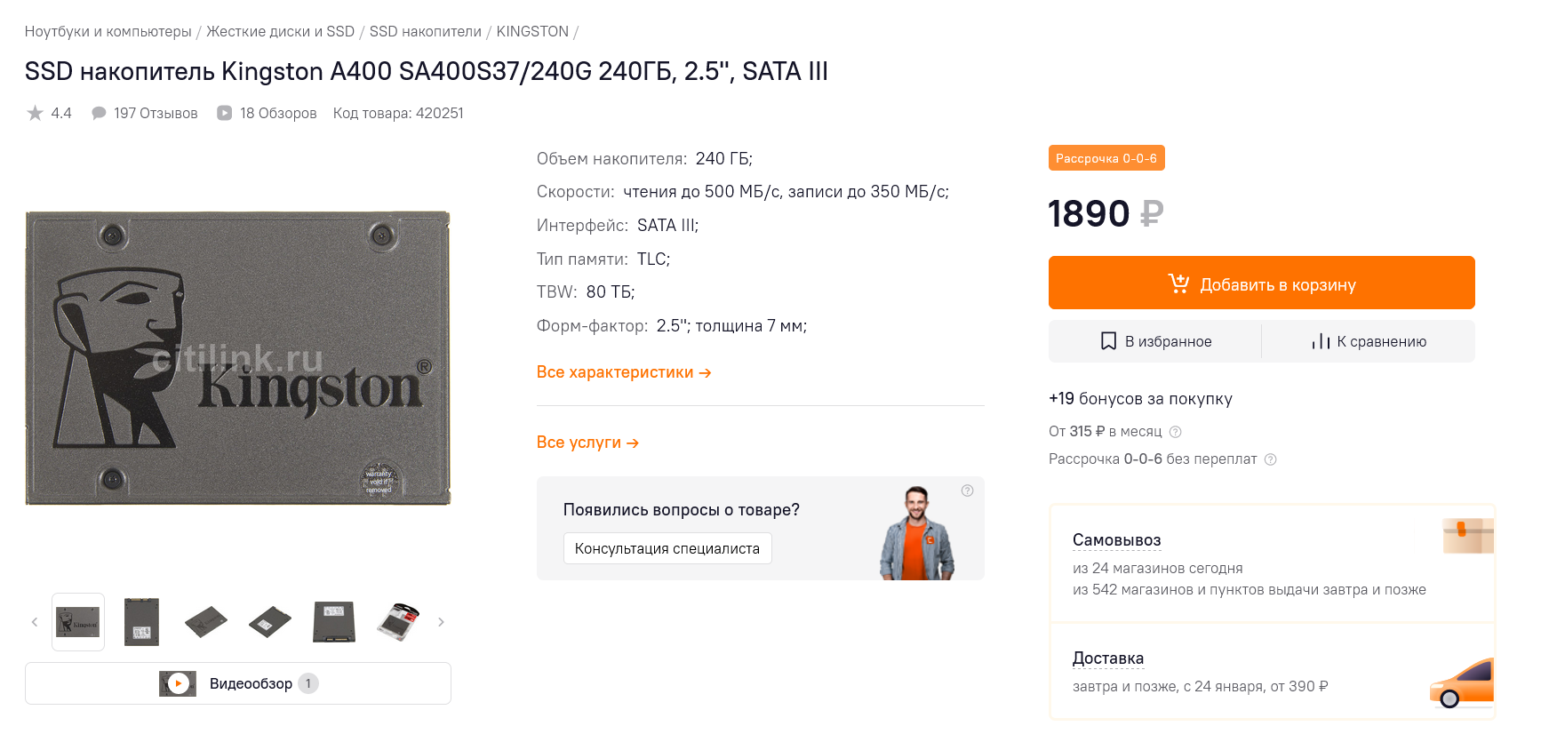This screenshot has height=742, width=1541.
Task: Show previous thumbnails with left arrow
Action: 35,622
